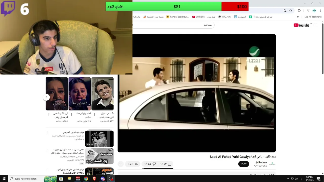Open browser three-dot menu
324x182 pixels.
(320, 10)
